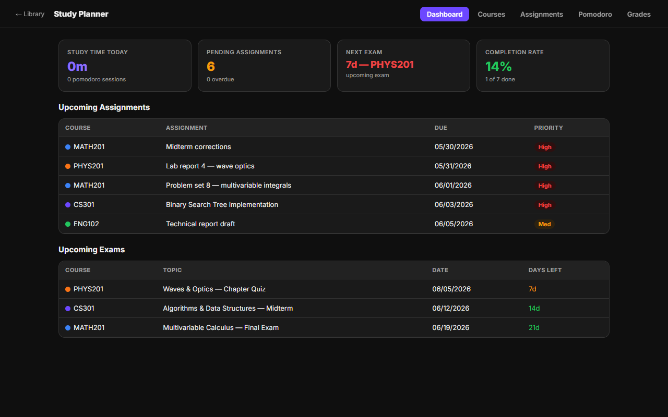Click the green dot next to ENG102
The width and height of the screenshot is (668, 417).
point(68,224)
